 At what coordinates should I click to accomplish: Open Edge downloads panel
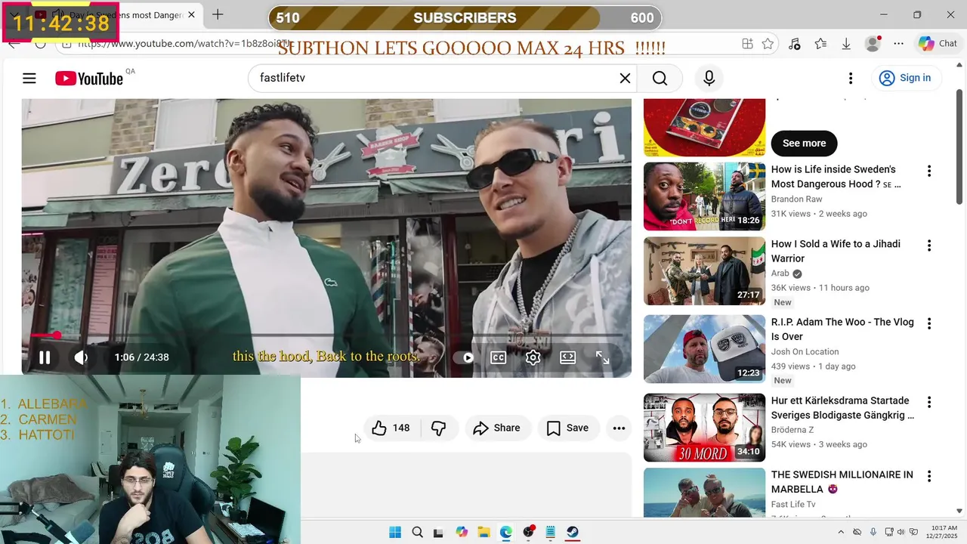pyautogui.click(x=846, y=44)
